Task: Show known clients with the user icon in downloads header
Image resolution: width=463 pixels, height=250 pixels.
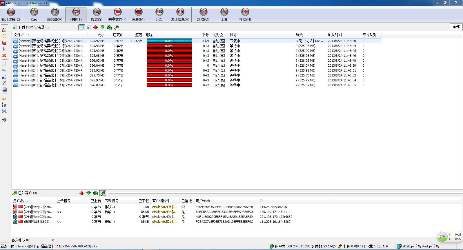Action: (117, 27)
